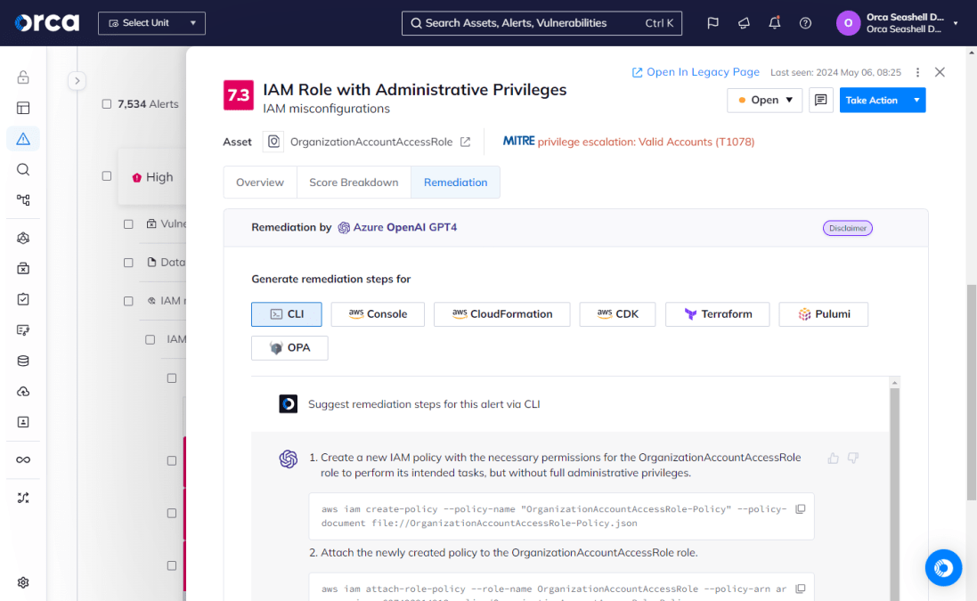Check the Data row checkbox
977x601 pixels.
[x=128, y=263]
